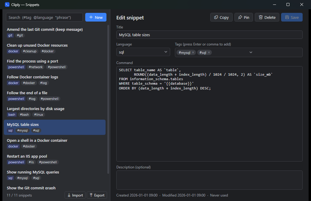This screenshot has width=311, height=201.
Task: Click the #linux tag chip
Action: 39,115
